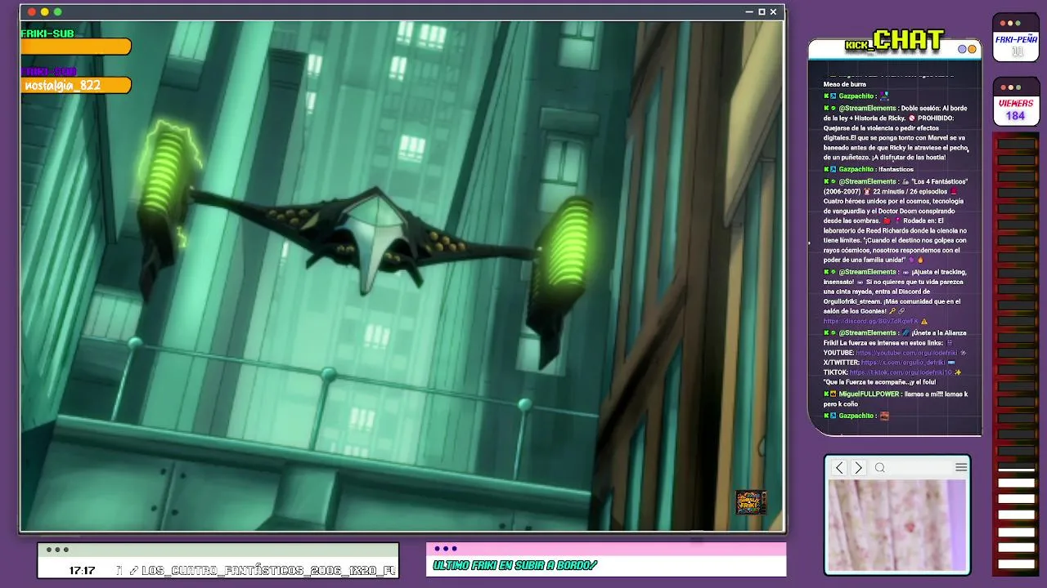The width and height of the screenshot is (1047, 588).
Task: Open the Discord invite link in chat
Action: click(870, 322)
